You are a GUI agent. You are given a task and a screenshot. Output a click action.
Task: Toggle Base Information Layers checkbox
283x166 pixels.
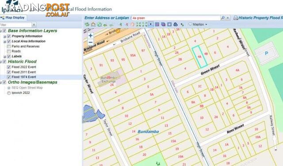[4, 31]
